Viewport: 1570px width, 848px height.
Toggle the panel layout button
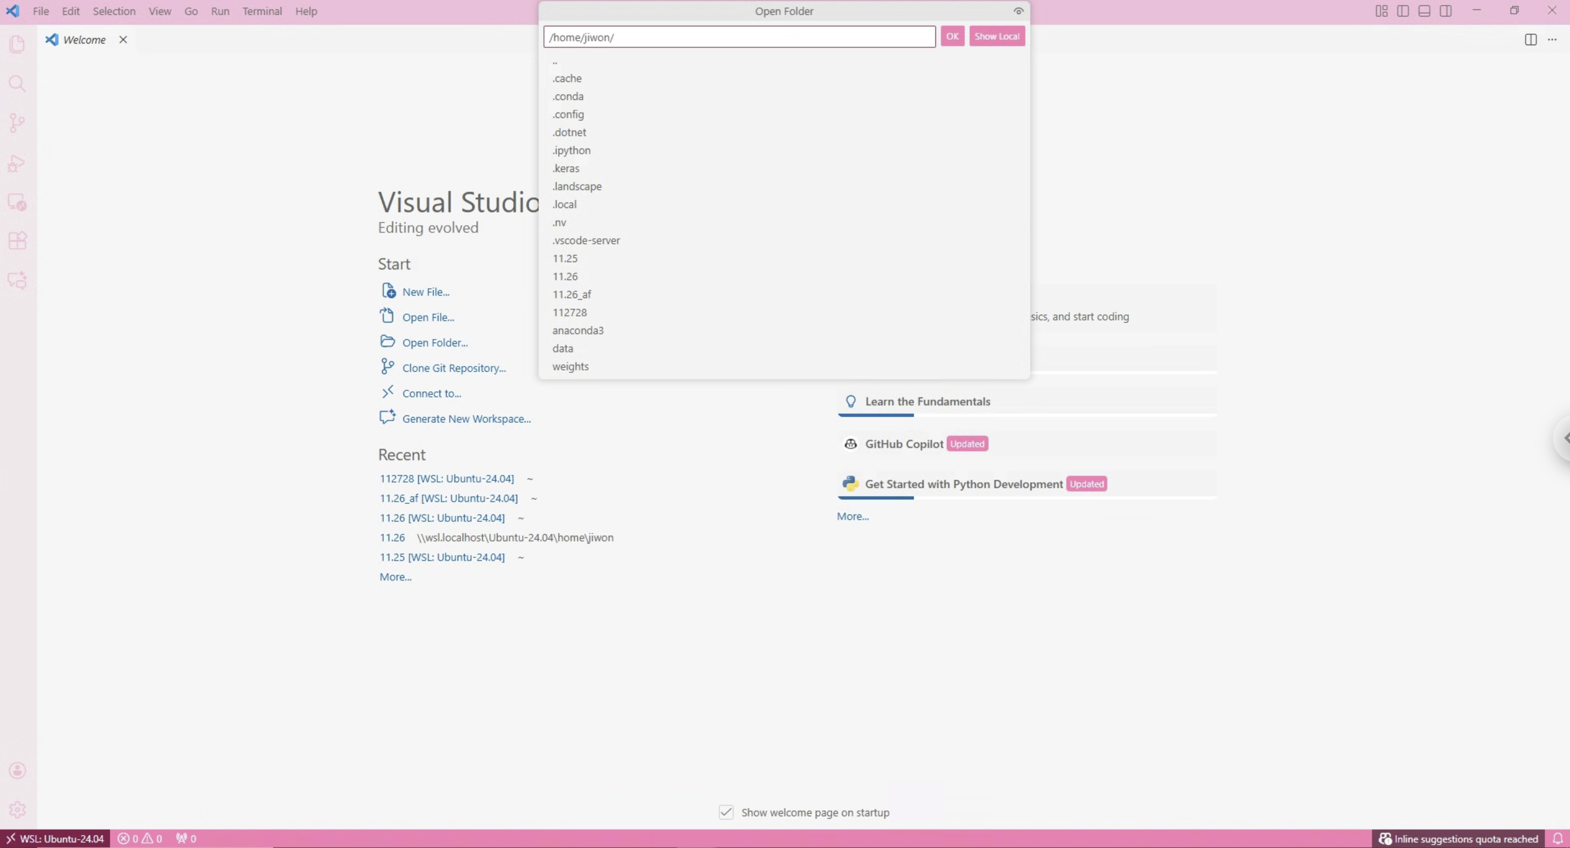(1424, 11)
